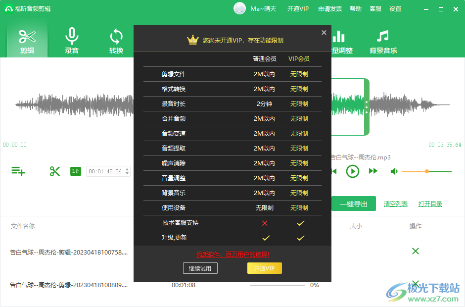Adjust the volume slider handle
The image size is (465, 307).
click(427, 171)
